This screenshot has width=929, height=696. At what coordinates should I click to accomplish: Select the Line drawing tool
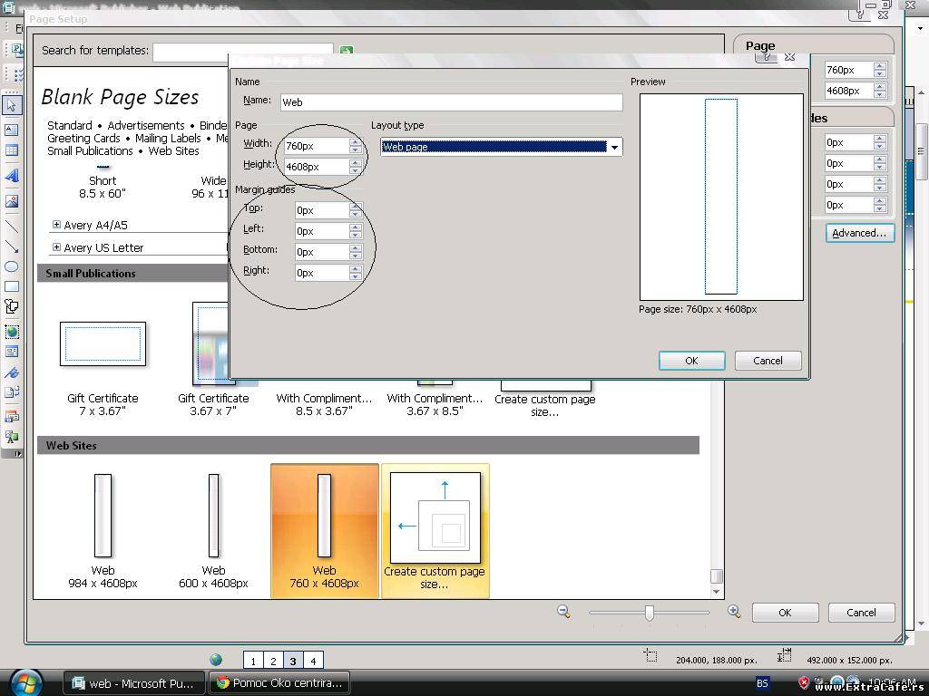(x=11, y=226)
